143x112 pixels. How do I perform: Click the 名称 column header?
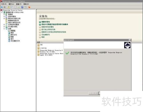pos(39,42)
